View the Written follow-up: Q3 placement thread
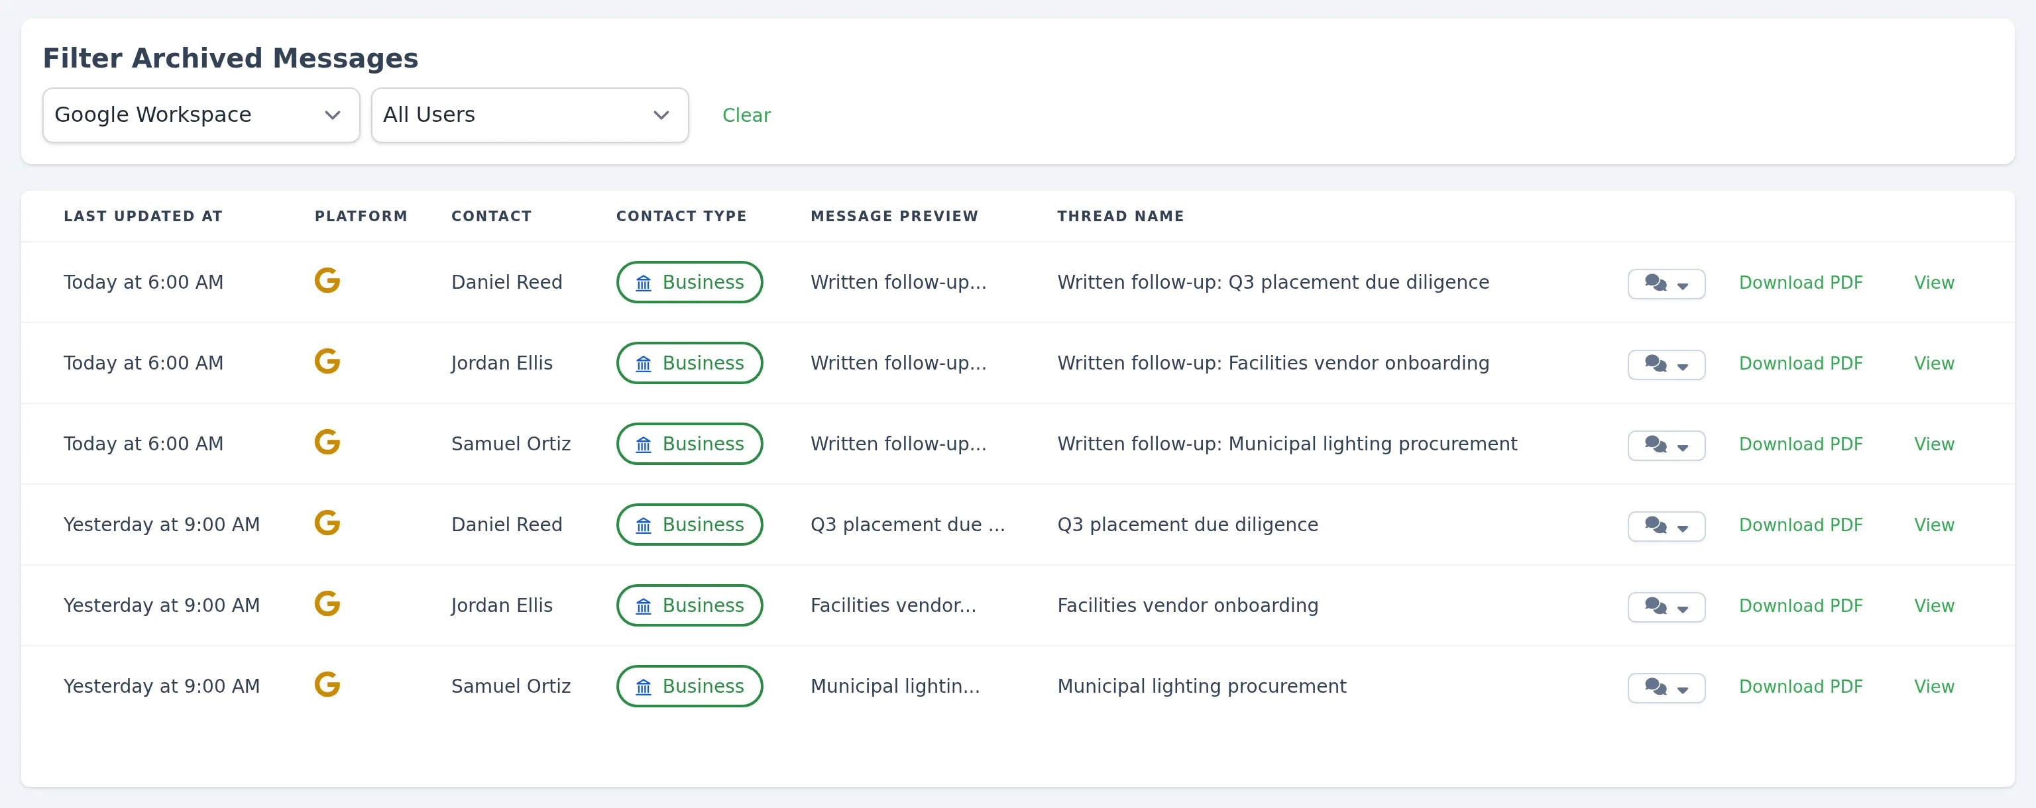Screen dimensions: 2036x808 1934,283
